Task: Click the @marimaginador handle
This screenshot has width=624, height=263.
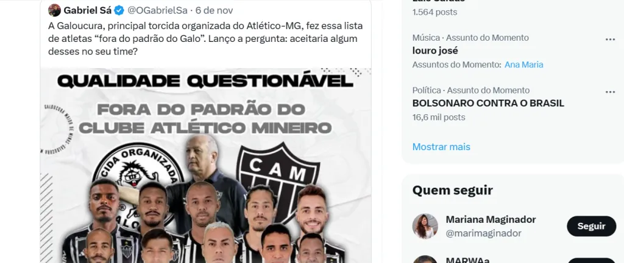Action: click(483, 233)
